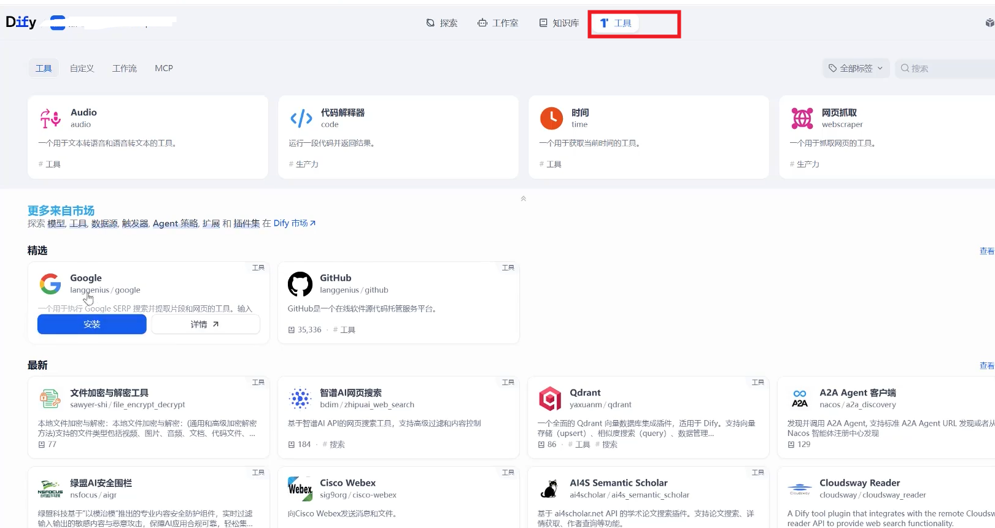This screenshot has height=528, width=995.
Task: Click the Audio tool icon
Action: point(50,118)
